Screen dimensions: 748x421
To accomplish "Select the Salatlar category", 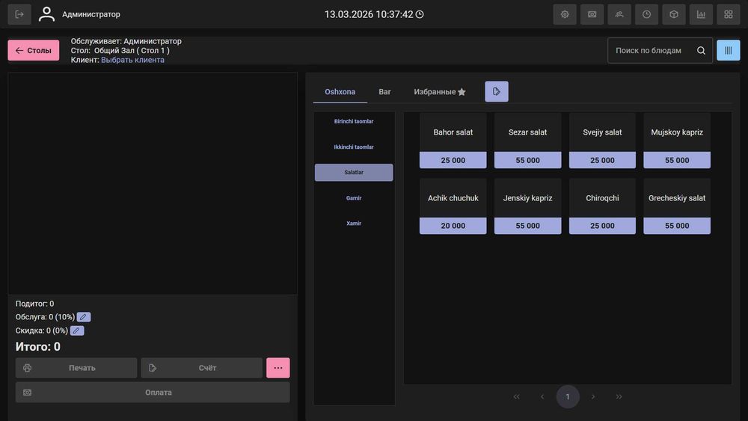I will click(354, 173).
